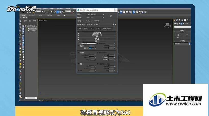Open the 编辑 menu in scene explorer

coord(34,21)
